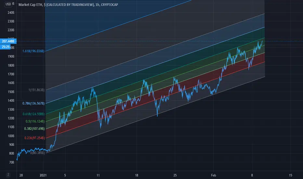Select the 0.382(107.69B) fib level label

pos(34,129)
